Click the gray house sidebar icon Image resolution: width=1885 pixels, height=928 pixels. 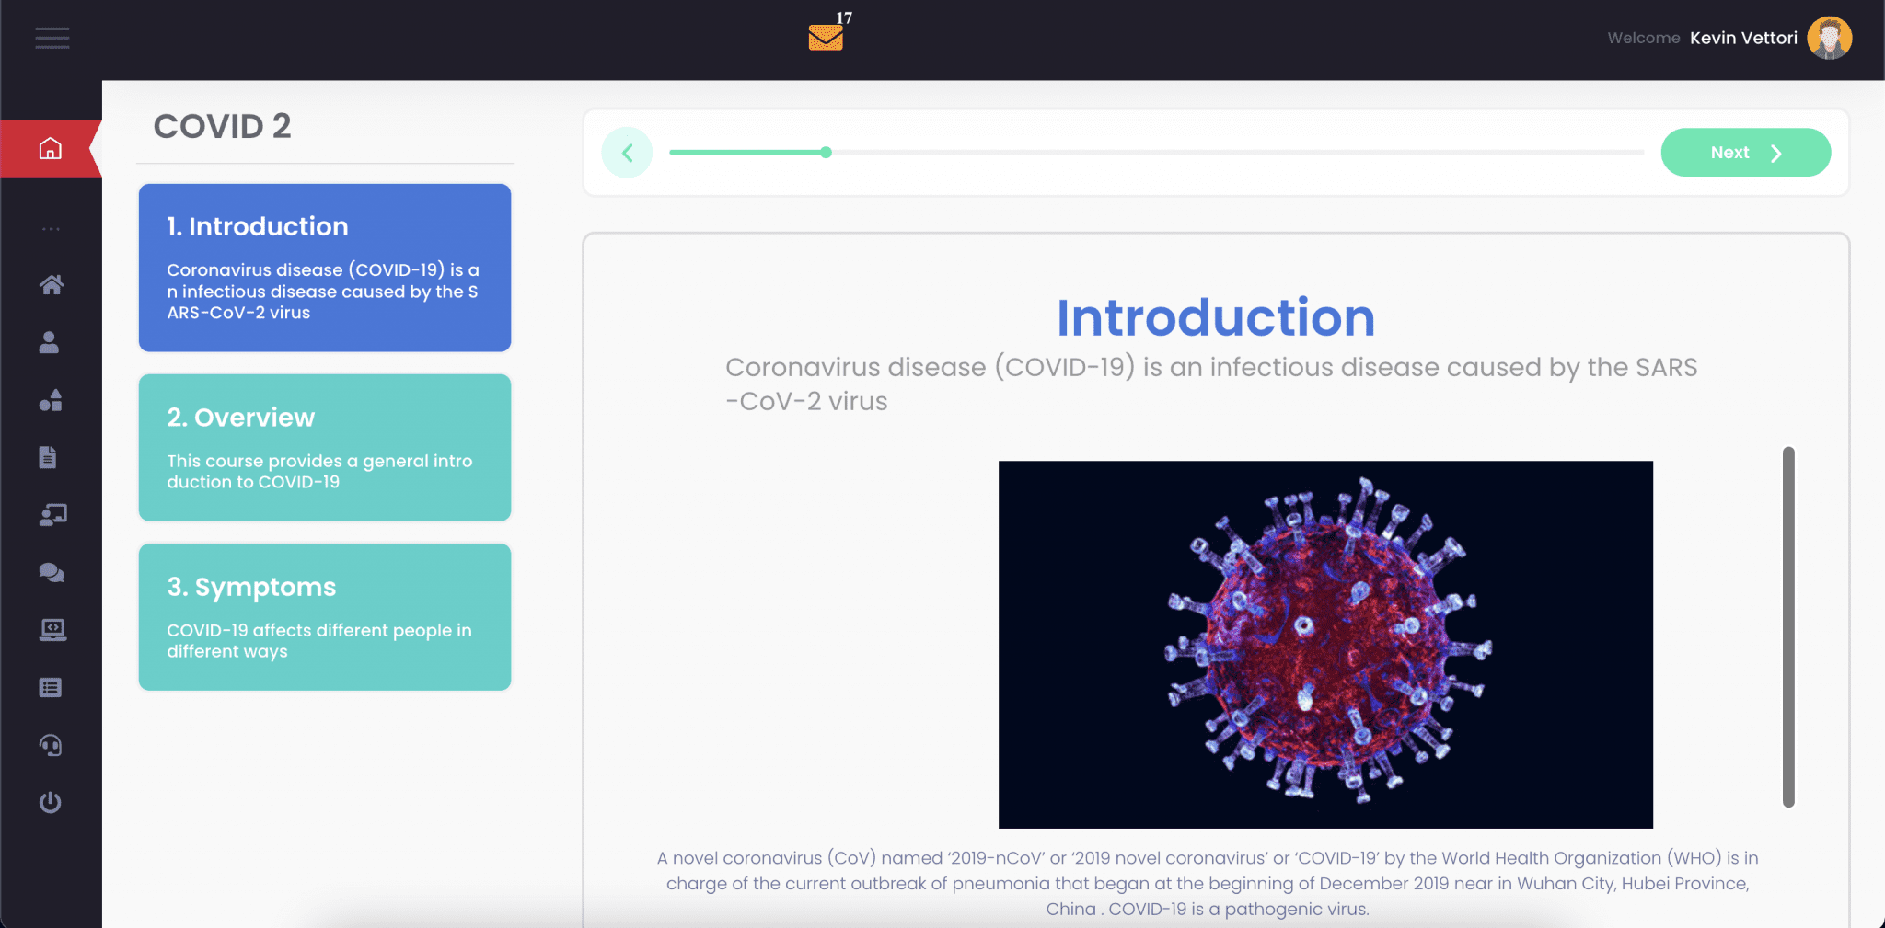pos(52,285)
